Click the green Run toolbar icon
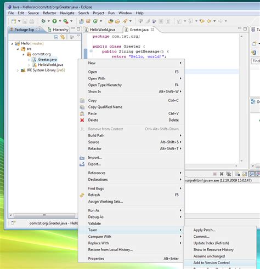 coord(54,21)
